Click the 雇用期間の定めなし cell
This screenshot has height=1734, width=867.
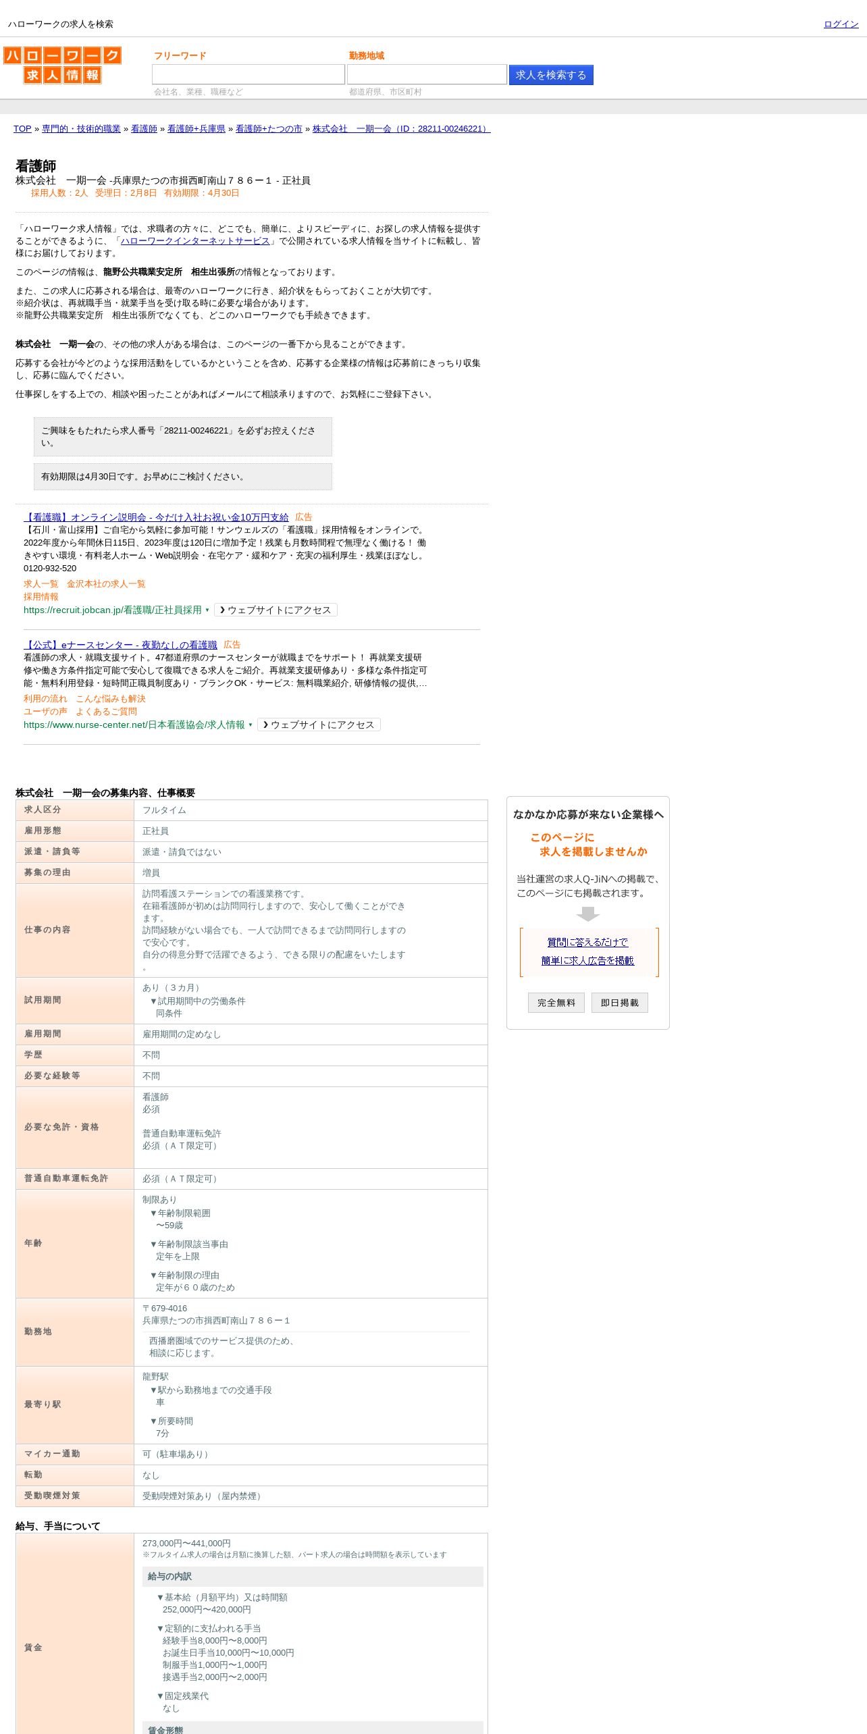[x=311, y=1034]
